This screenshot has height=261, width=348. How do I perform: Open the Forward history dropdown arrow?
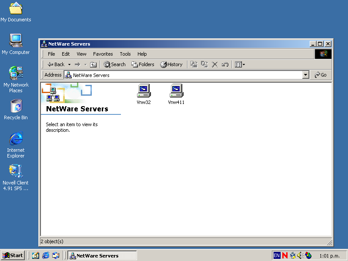pos(85,64)
